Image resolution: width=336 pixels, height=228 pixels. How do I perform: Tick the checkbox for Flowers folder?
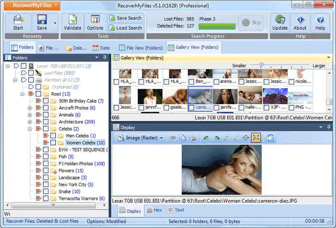coord(45,170)
